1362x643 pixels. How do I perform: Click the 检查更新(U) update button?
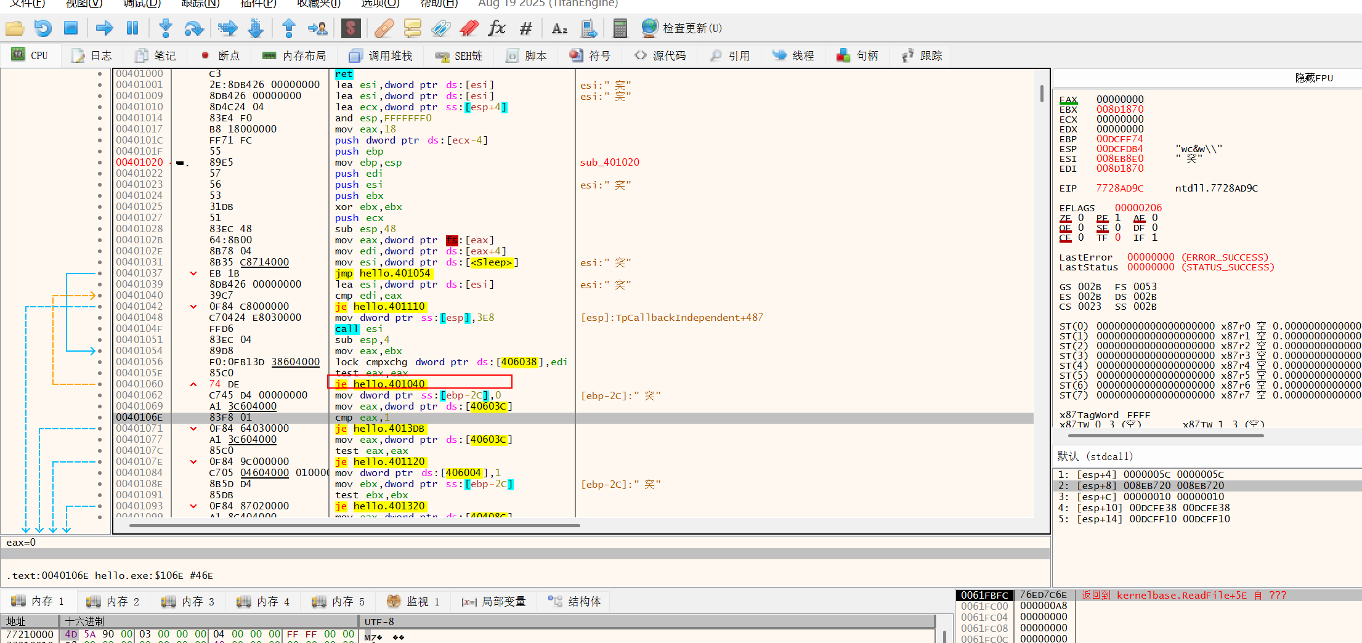(x=681, y=28)
